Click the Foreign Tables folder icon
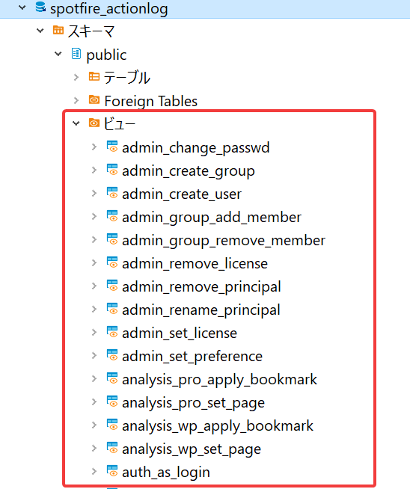The image size is (410, 489). (94, 99)
